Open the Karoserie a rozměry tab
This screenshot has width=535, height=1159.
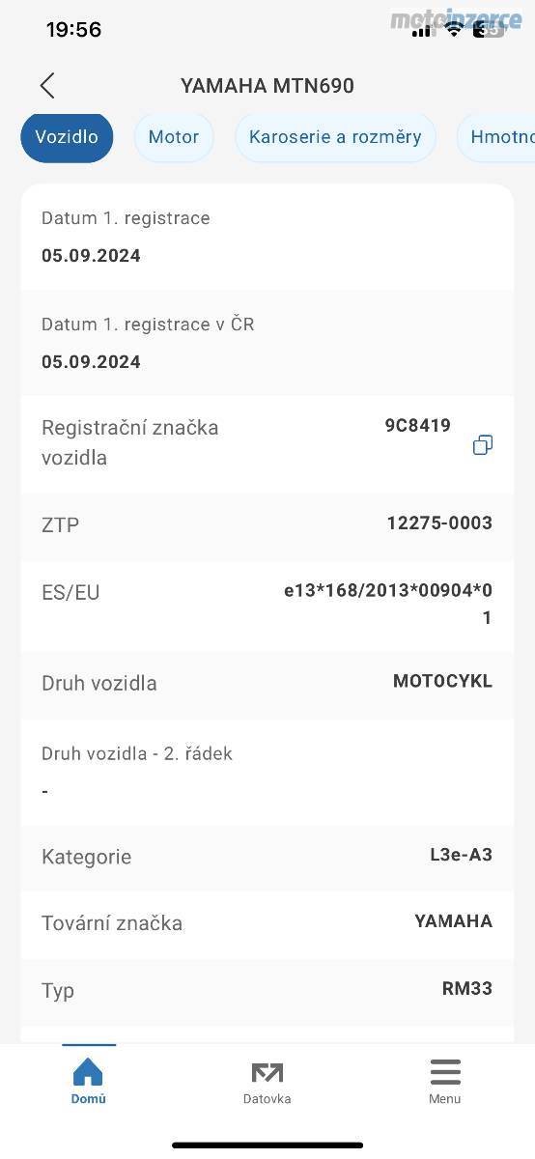(335, 137)
